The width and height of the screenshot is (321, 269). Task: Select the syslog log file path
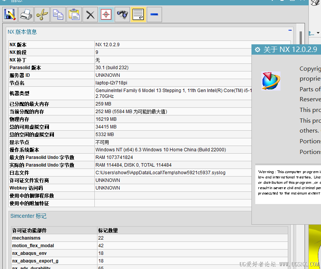[160, 173]
